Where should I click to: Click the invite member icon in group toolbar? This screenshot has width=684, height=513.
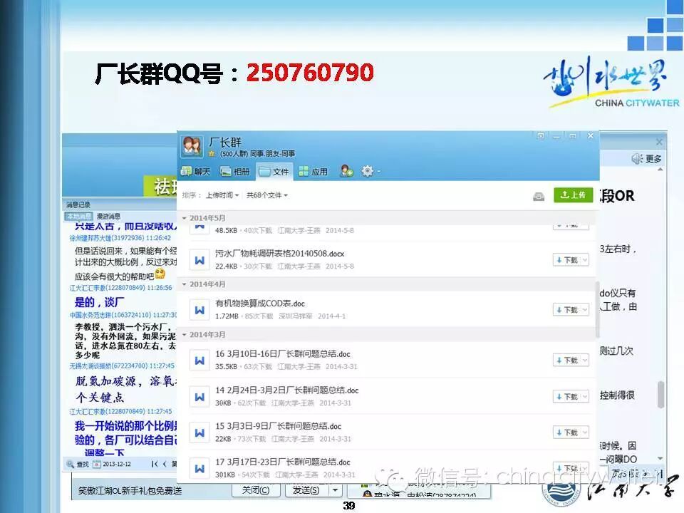pyautogui.click(x=347, y=172)
